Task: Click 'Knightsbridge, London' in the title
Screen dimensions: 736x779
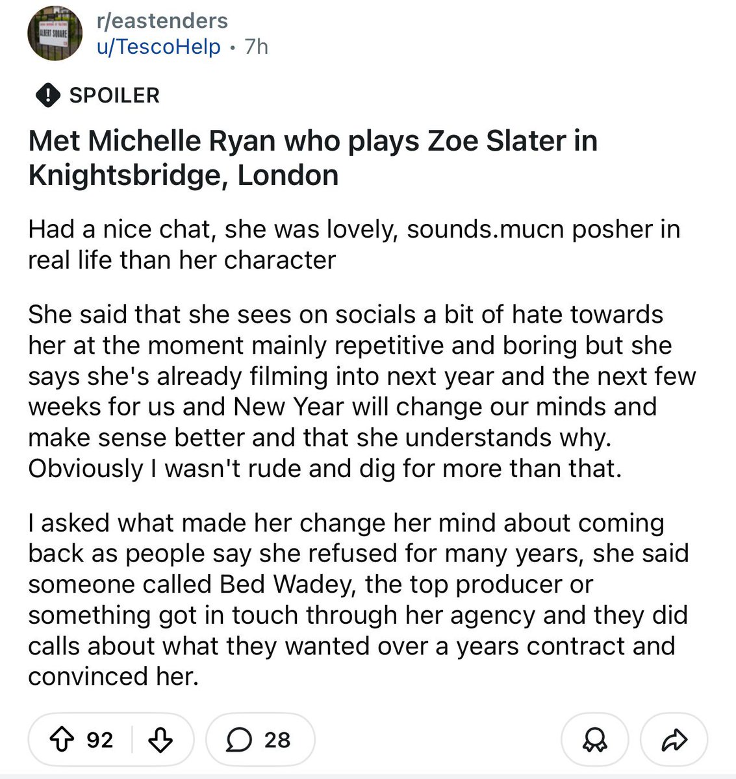Action: coord(183,175)
